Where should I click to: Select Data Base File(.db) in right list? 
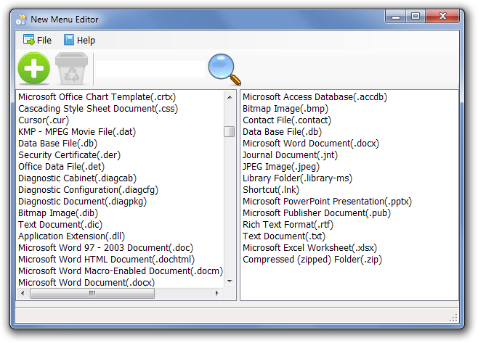click(282, 132)
